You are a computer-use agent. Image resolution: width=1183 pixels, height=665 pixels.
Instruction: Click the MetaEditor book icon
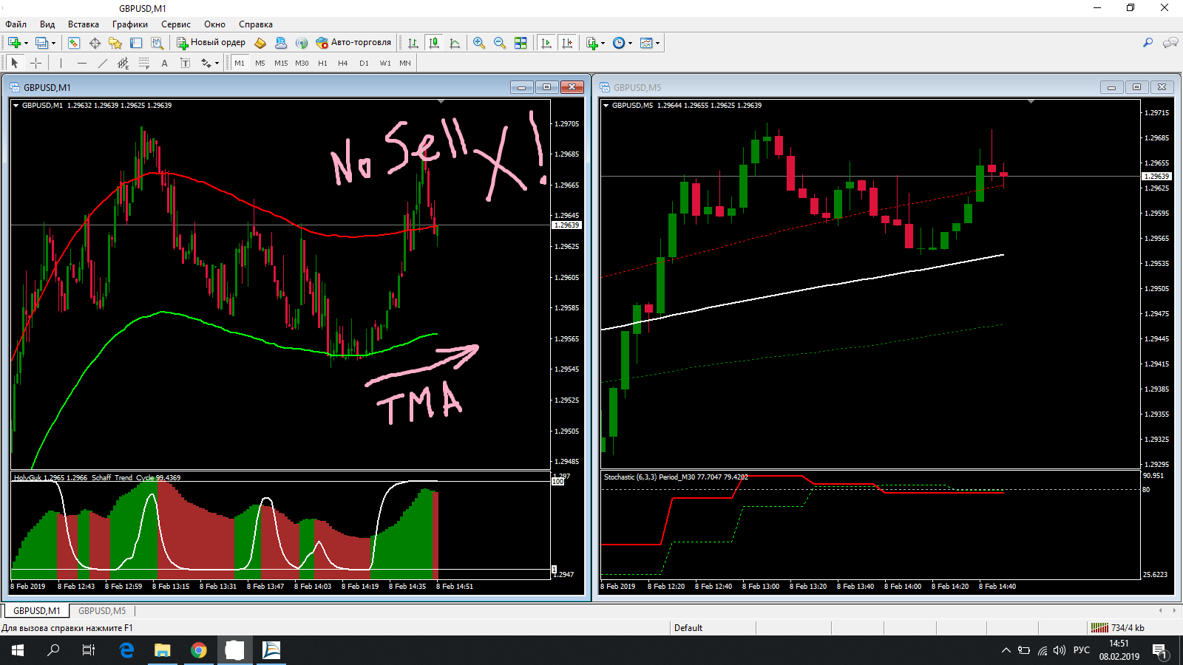click(260, 43)
